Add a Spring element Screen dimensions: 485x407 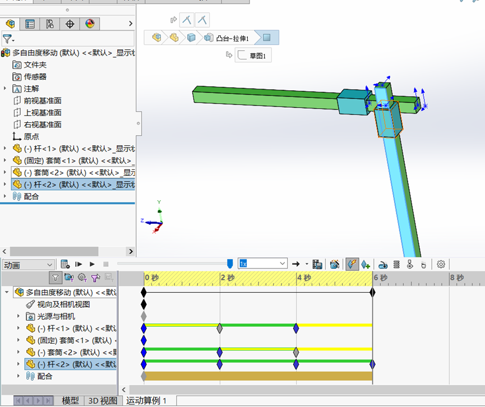point(396,263)
